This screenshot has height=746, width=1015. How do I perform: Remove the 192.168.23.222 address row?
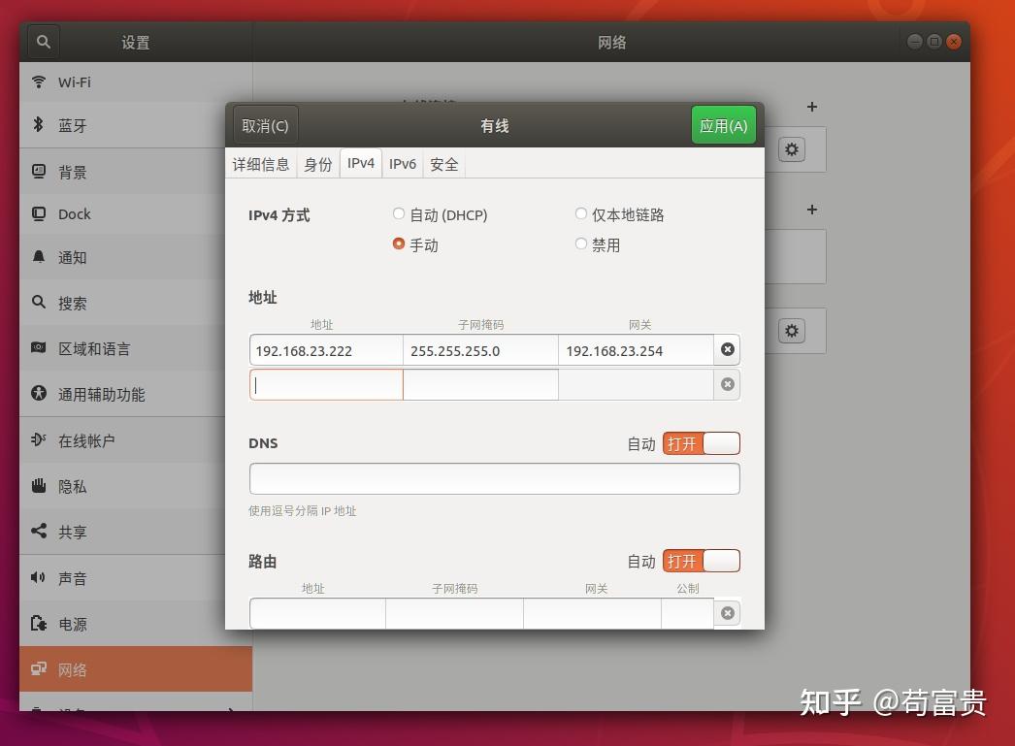[x=727, y=349]
